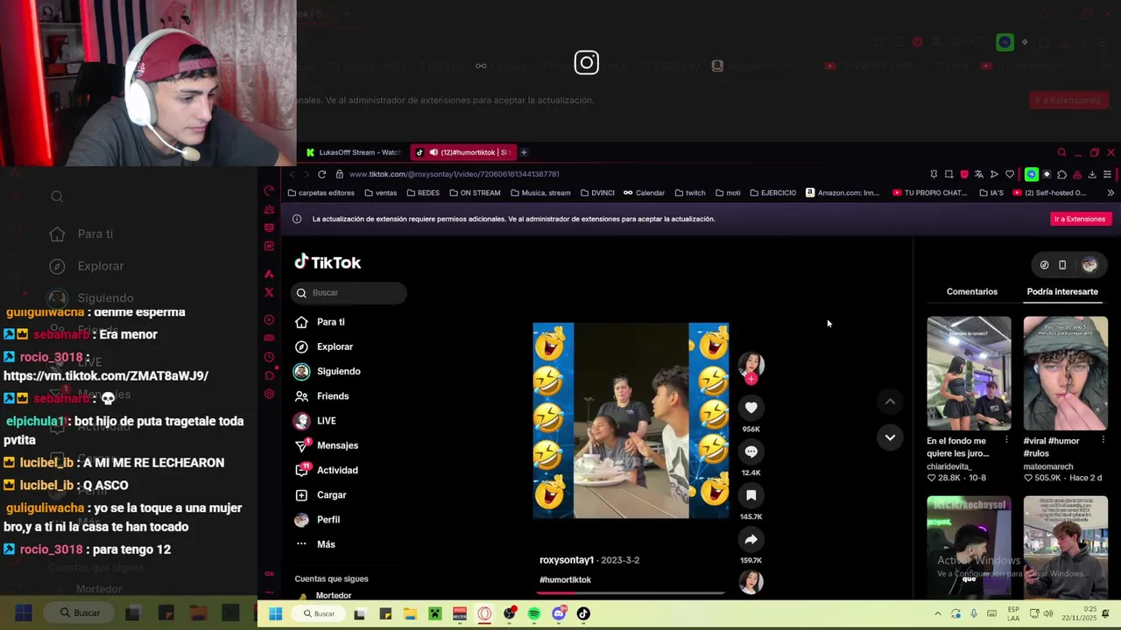Switch to the Podría interesarte tab
Viewport: 1121px width, 630px height.
[x=1062, y=291]
